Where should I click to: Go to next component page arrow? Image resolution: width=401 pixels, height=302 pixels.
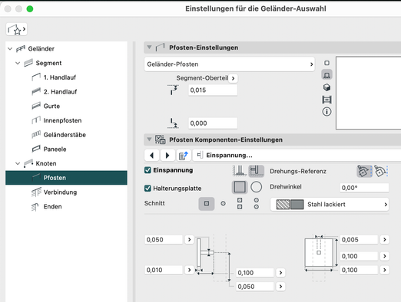point(167,156)
